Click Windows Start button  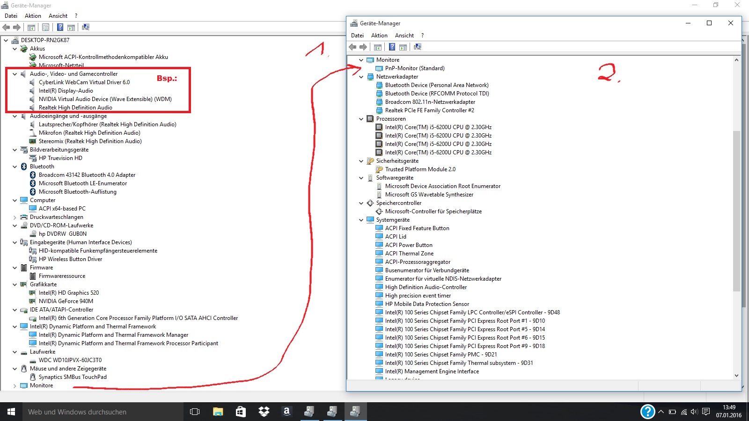coord(11,412)
